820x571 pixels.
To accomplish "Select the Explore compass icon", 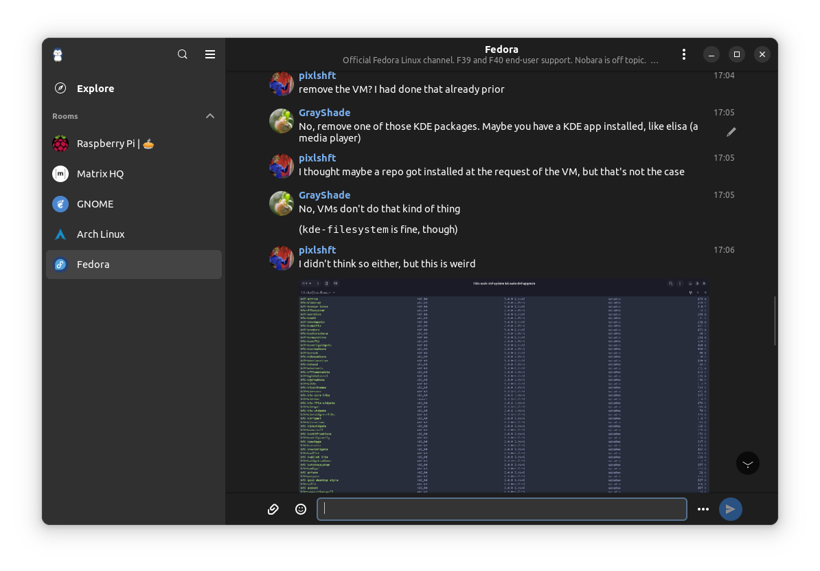I will tap(60, 88).
